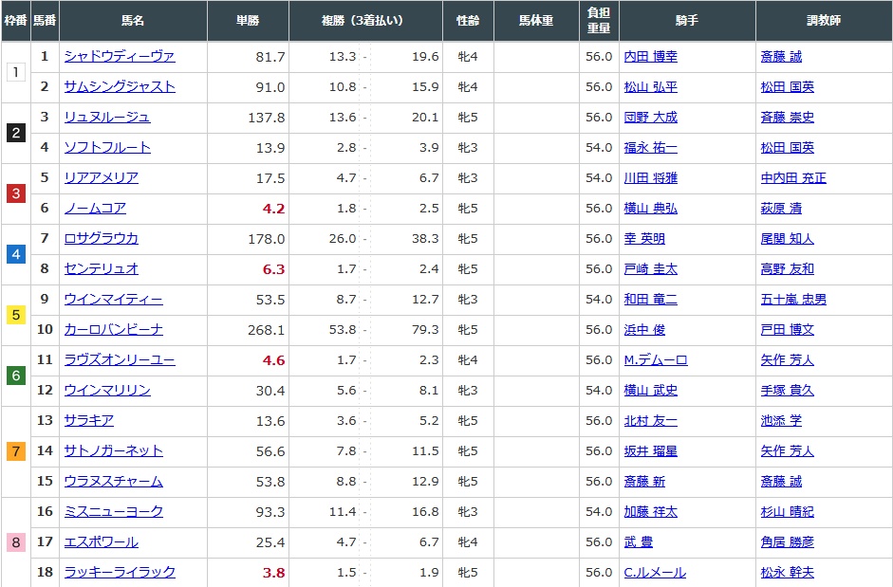
Task: Click the black frame number 2 badge
Action: [15, 133]
